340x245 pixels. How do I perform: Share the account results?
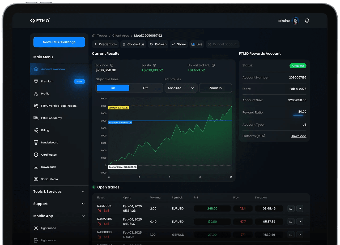[x=179, y=44]
